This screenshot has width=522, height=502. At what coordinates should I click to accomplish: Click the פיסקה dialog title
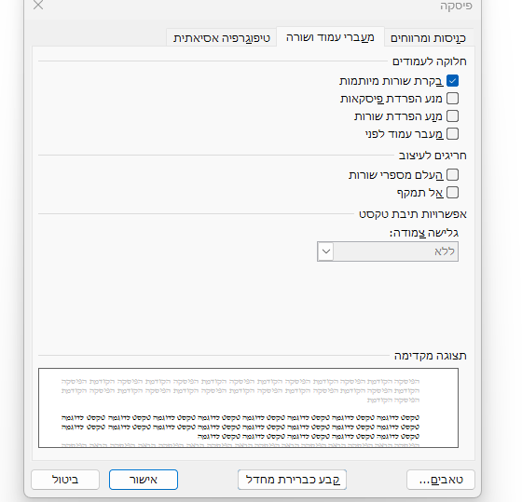[x=456, y=6]
